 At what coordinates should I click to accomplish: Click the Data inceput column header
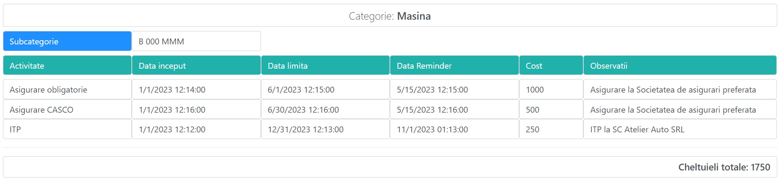[x=196, y=66]
